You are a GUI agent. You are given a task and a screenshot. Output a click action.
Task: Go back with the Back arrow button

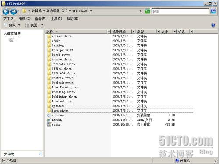coord(6,11)
